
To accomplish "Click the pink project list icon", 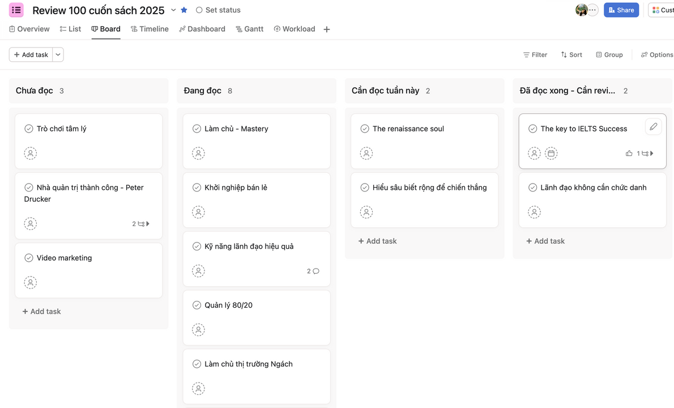I will (16, 10).
